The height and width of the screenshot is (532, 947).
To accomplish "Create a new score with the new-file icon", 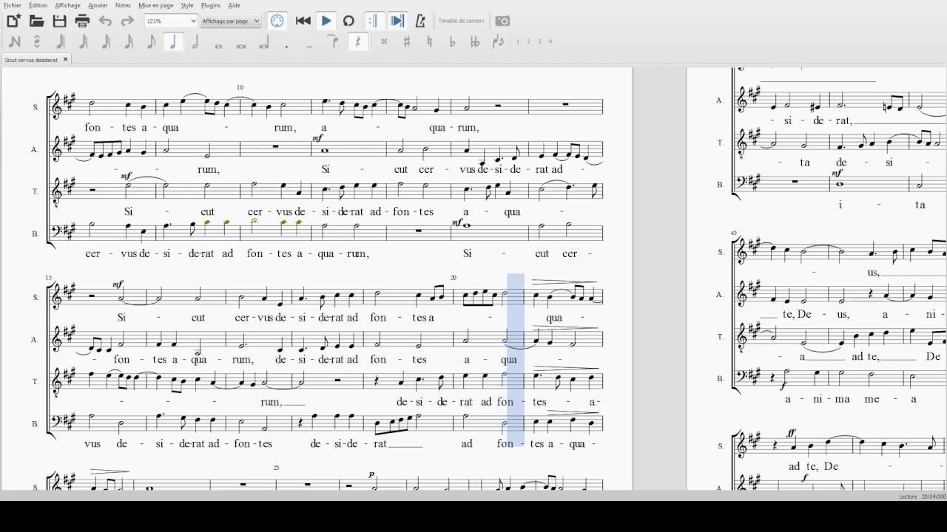I will click(13, 21).
